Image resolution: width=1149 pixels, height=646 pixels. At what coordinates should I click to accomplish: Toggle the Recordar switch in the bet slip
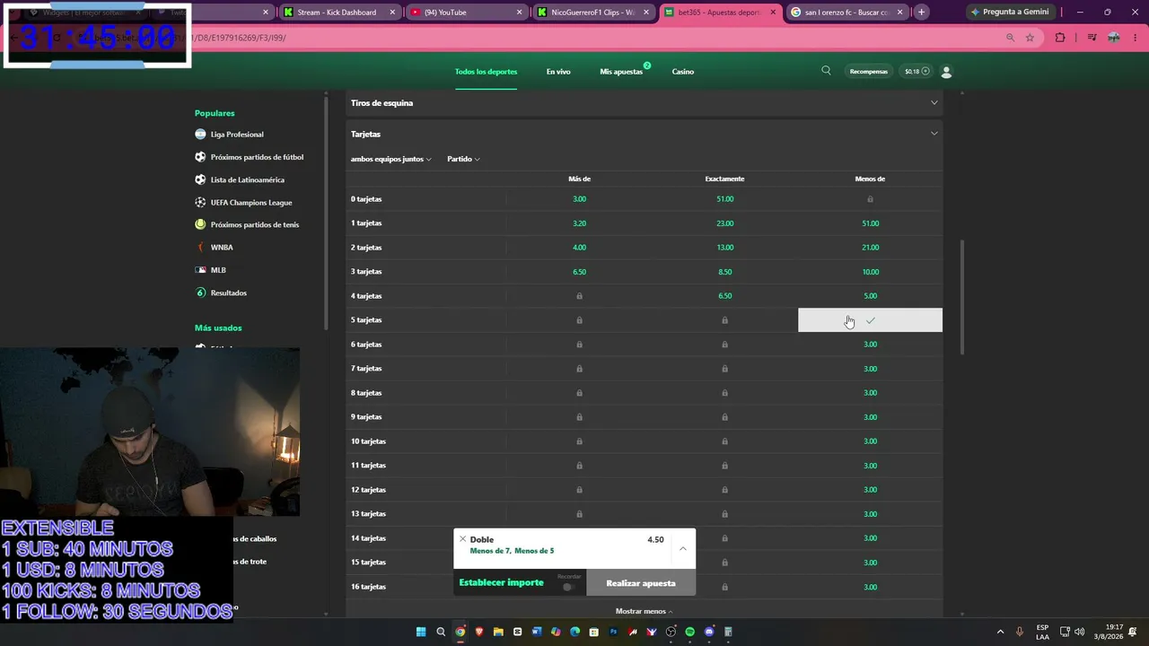(568, 587)
